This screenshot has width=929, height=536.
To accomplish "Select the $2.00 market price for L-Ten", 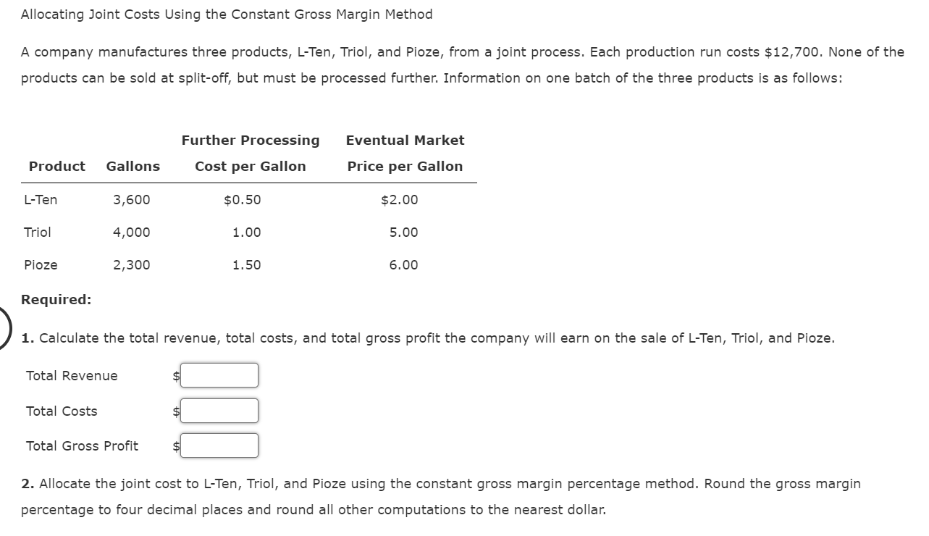I will point(400,200).
